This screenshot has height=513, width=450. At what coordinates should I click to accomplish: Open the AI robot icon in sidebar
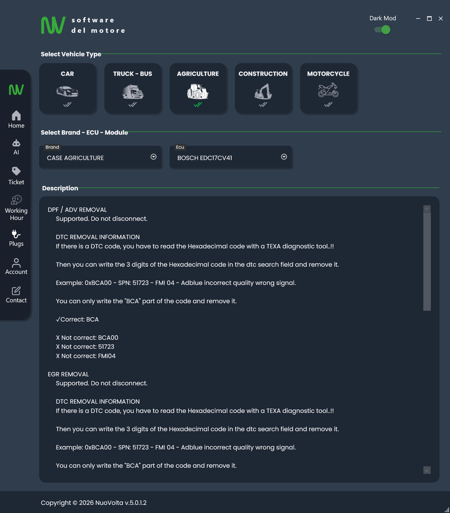(x=16, y=143)
